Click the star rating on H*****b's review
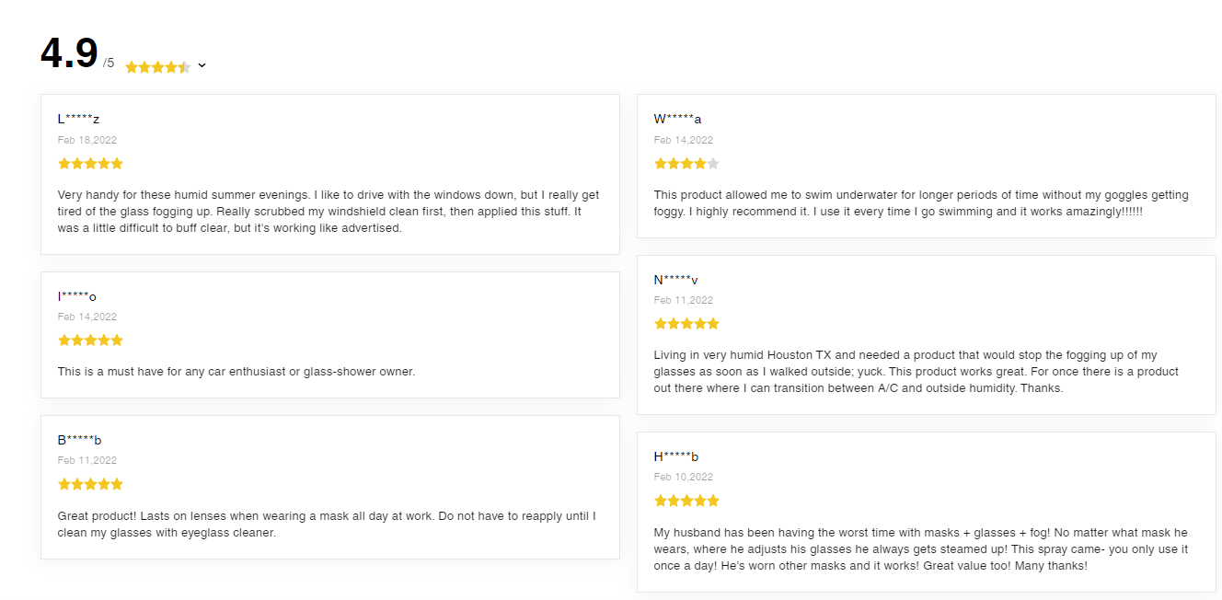 pyautogui.click(x=686, y=501)
